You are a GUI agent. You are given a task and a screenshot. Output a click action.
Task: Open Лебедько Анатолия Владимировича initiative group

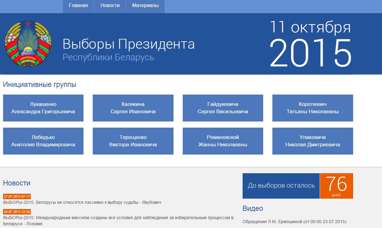43,141
